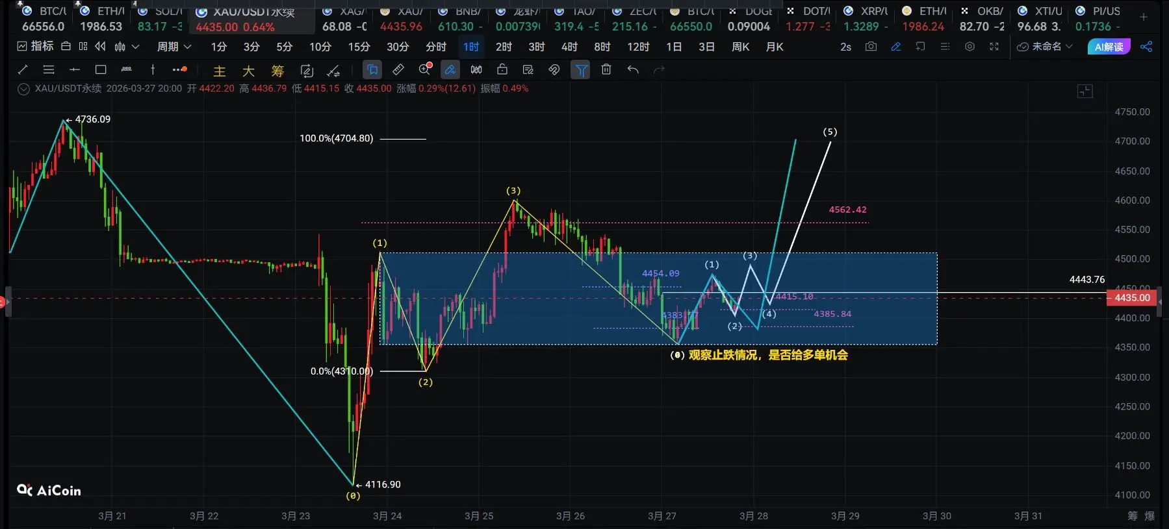Viewport: 1169px width, 529px height.
Task: Click the AI解读 button
Action: coord(1109,47)
